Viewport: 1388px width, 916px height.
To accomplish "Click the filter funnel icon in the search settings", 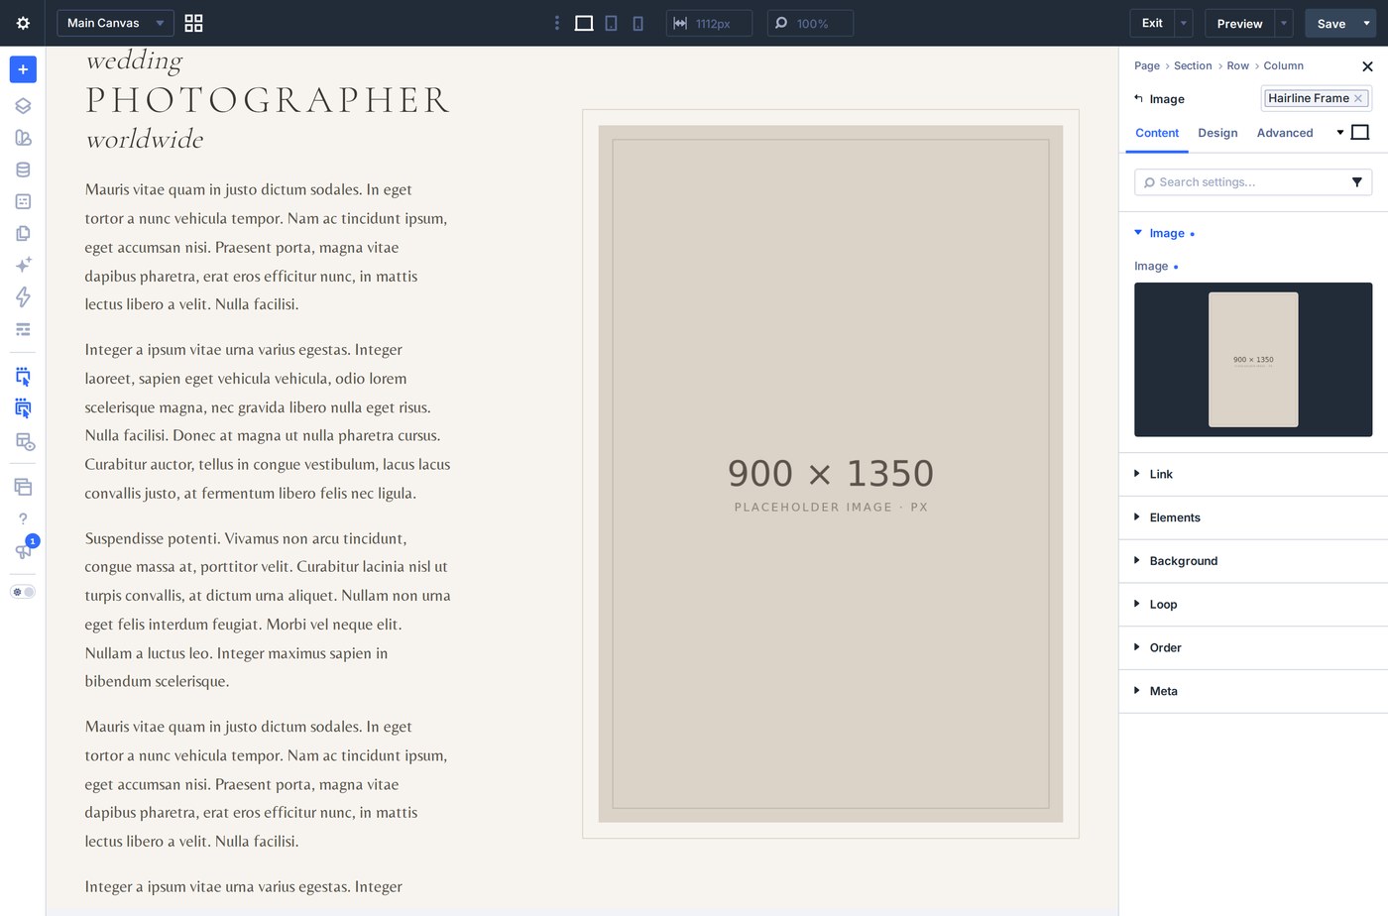I will pos(1357,182).
